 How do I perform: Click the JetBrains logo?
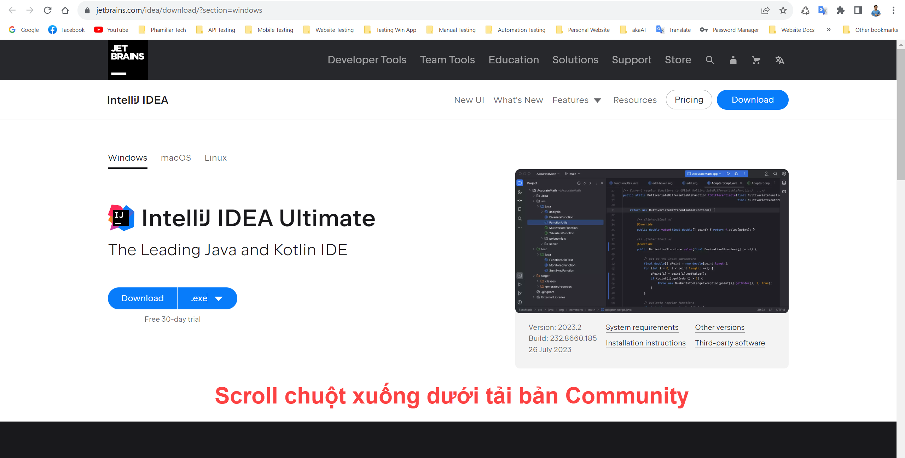(128, 60)
